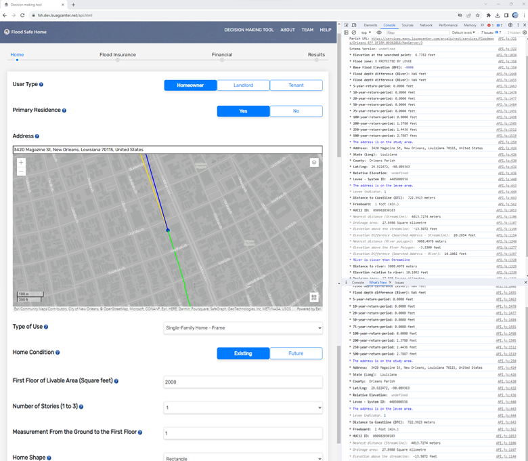The image size is (528, 461).
Task: Choose Existing home condition
Action: [243, 353]
